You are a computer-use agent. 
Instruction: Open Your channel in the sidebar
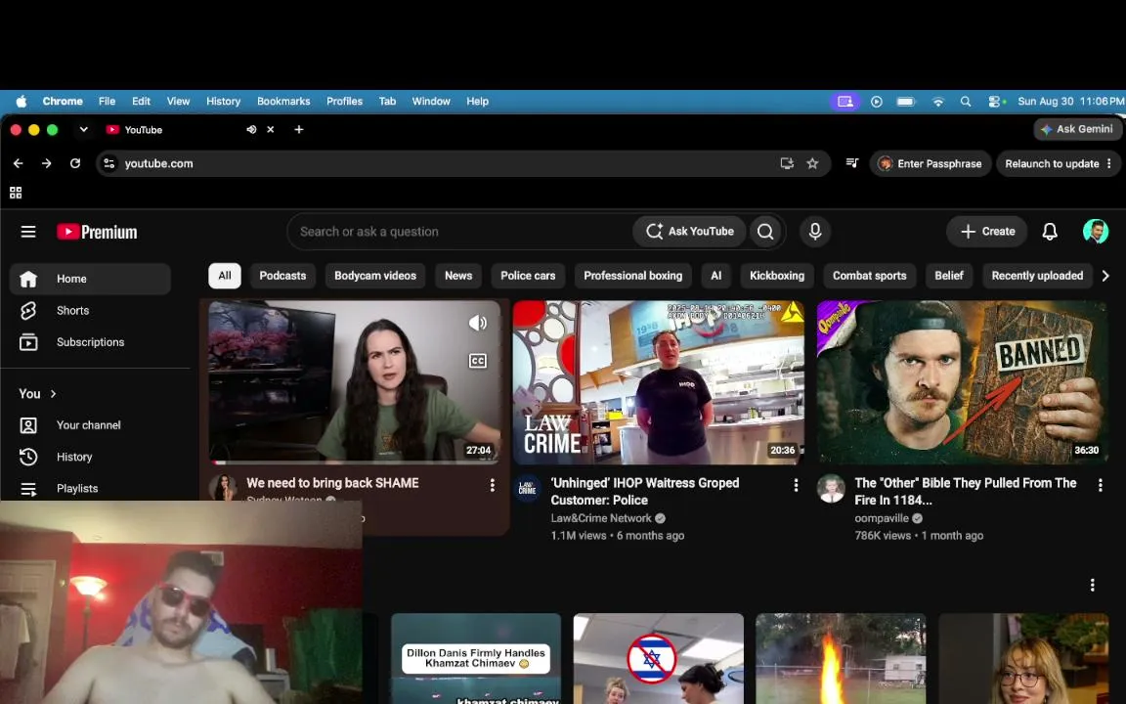90,425
